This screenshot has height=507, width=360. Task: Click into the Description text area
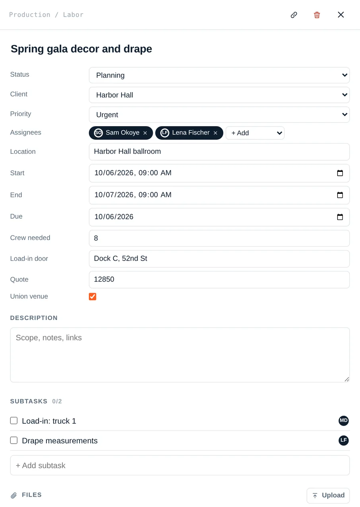(180, 355)
